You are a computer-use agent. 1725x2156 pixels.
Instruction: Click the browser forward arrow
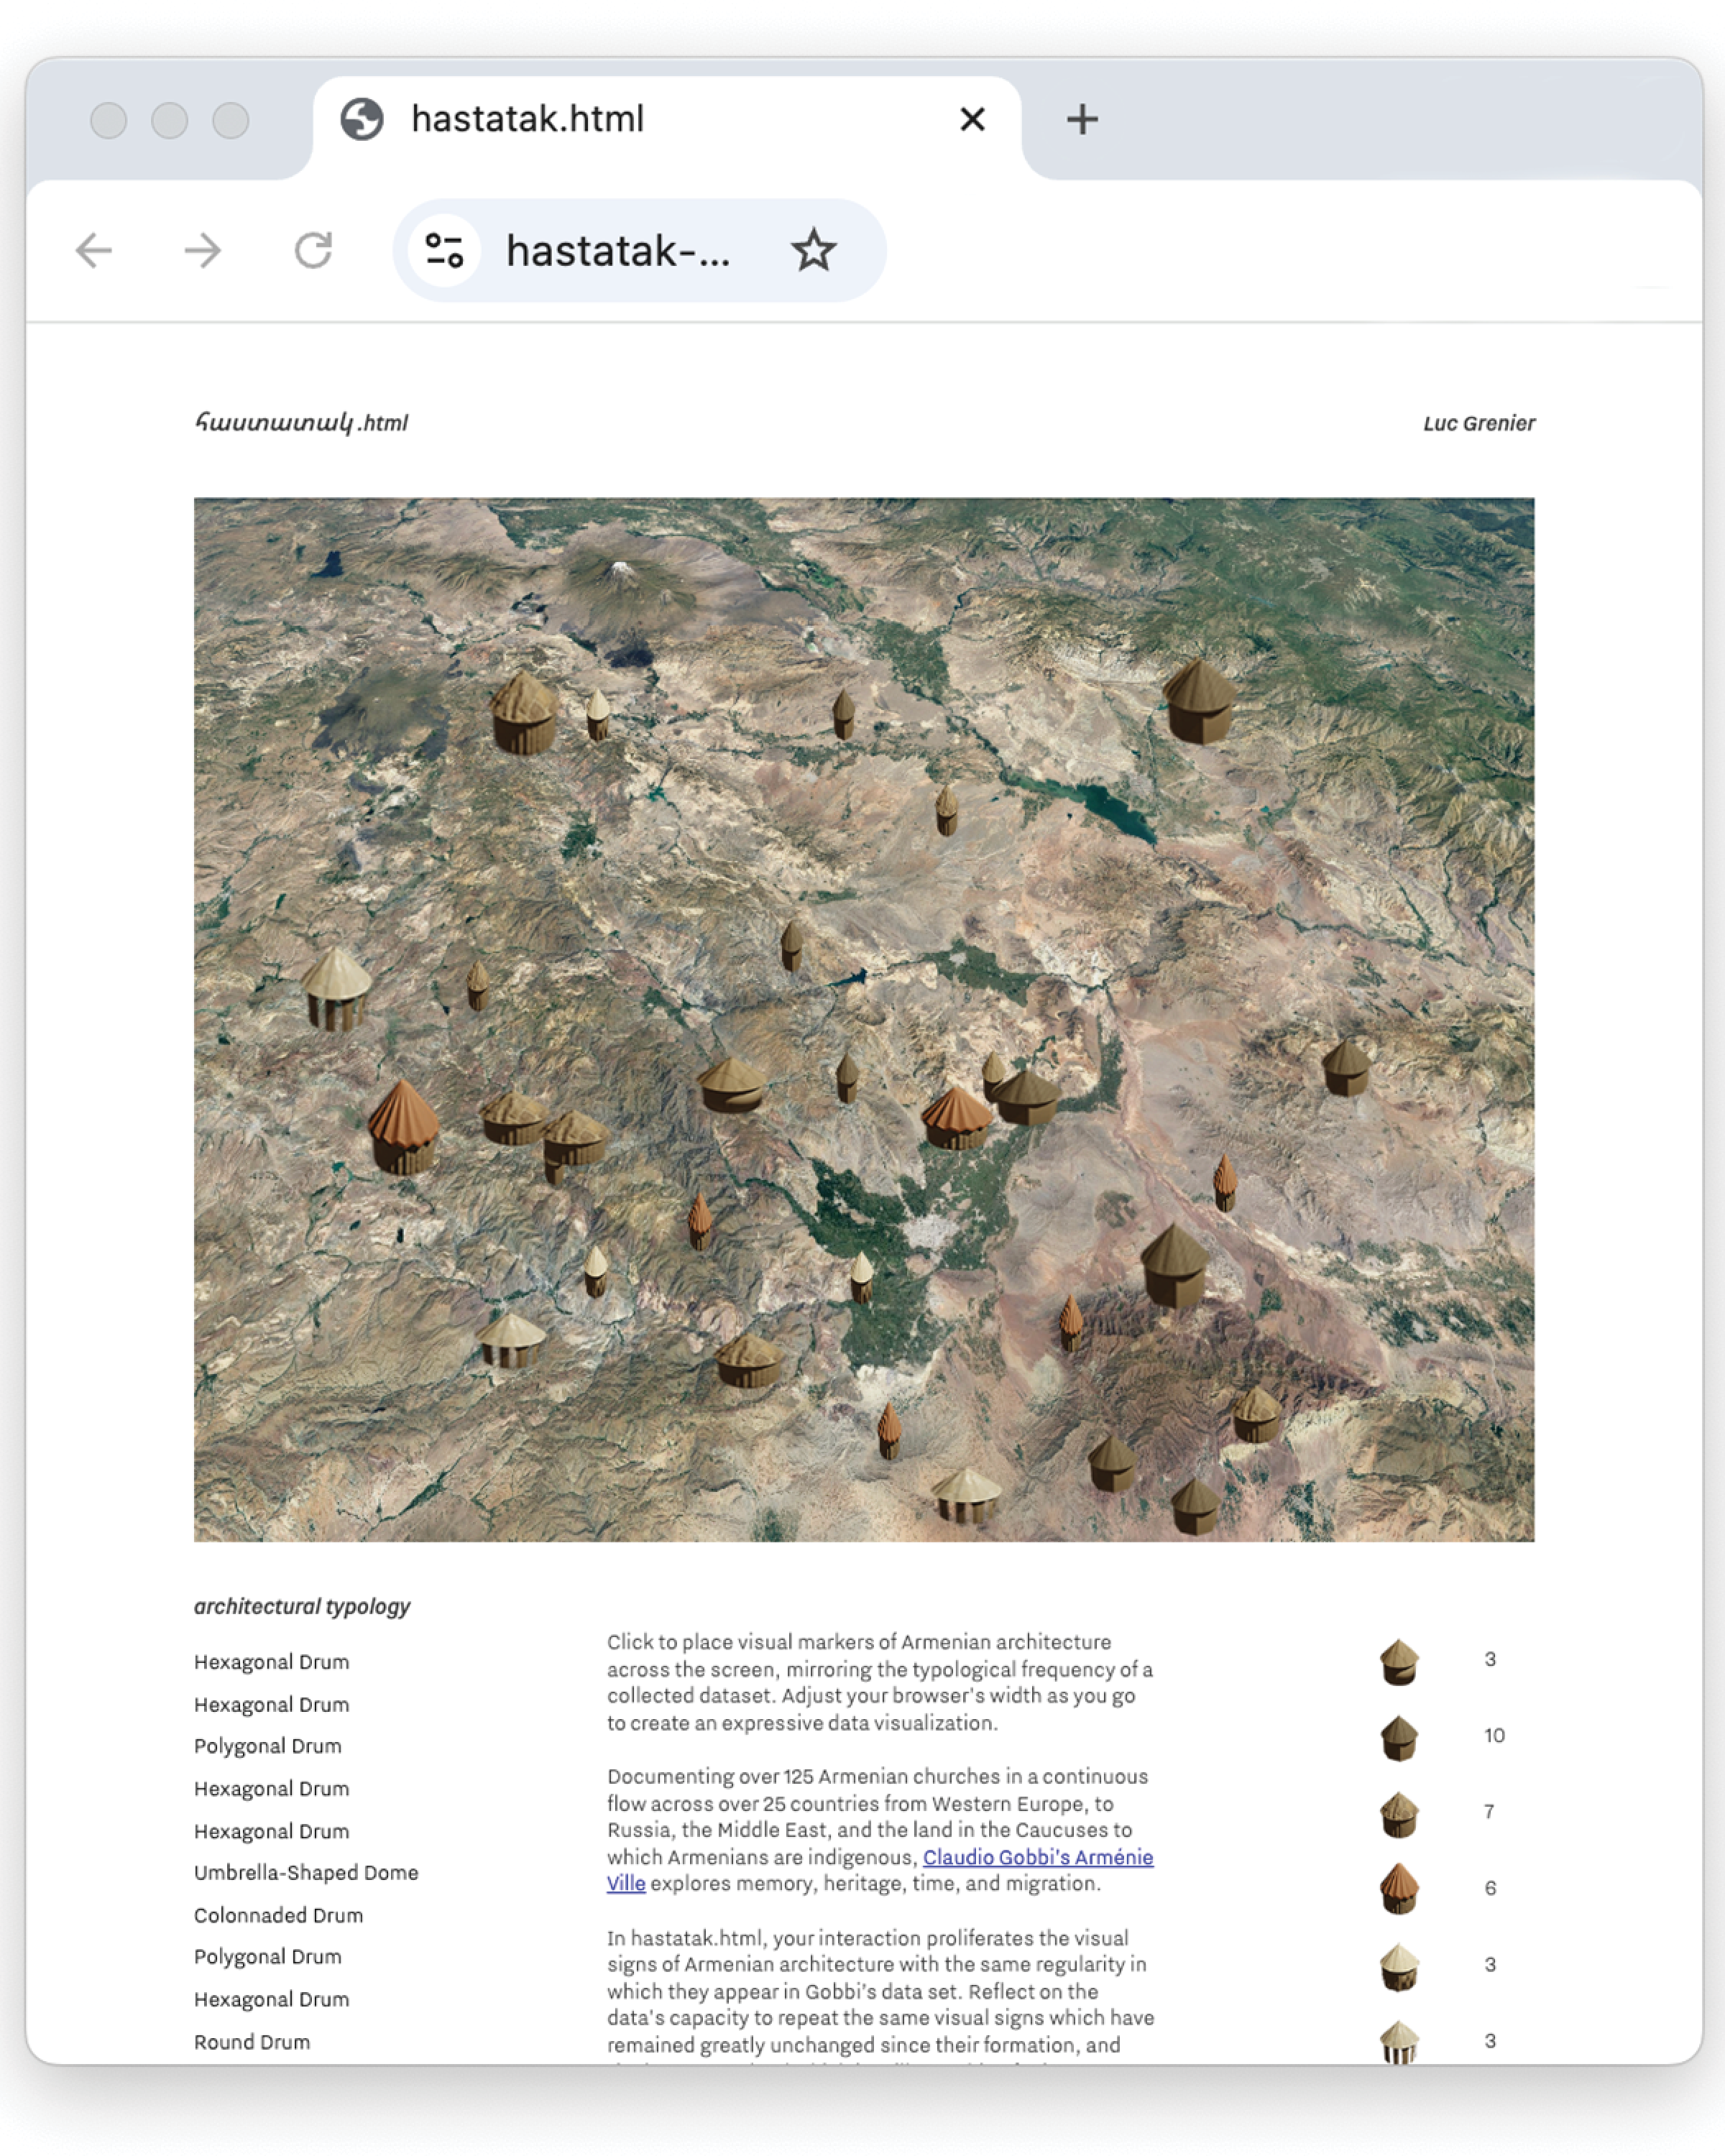[203, 250]
